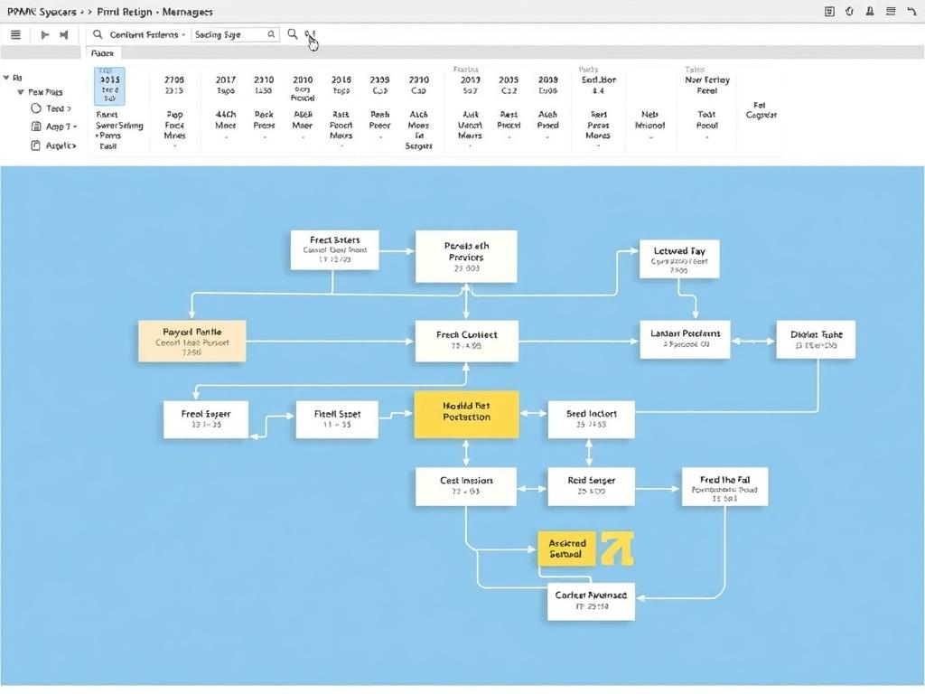Click the step-back icon beside play arrow
This screenshot has height=694, width=925.
pyautogui.click(x=64, y=35)
